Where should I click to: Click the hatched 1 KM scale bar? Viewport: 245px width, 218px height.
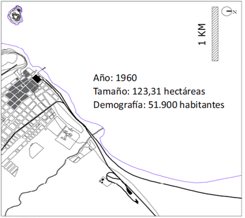pyautogui.click(x=215, y=34)
